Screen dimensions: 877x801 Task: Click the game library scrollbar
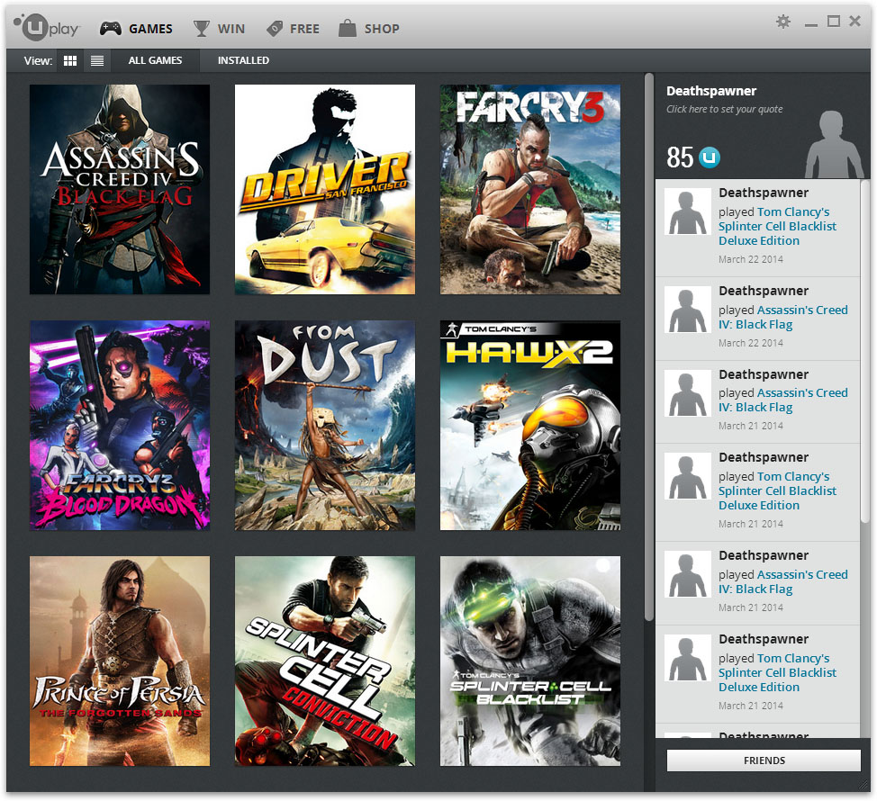pos(649,346)
